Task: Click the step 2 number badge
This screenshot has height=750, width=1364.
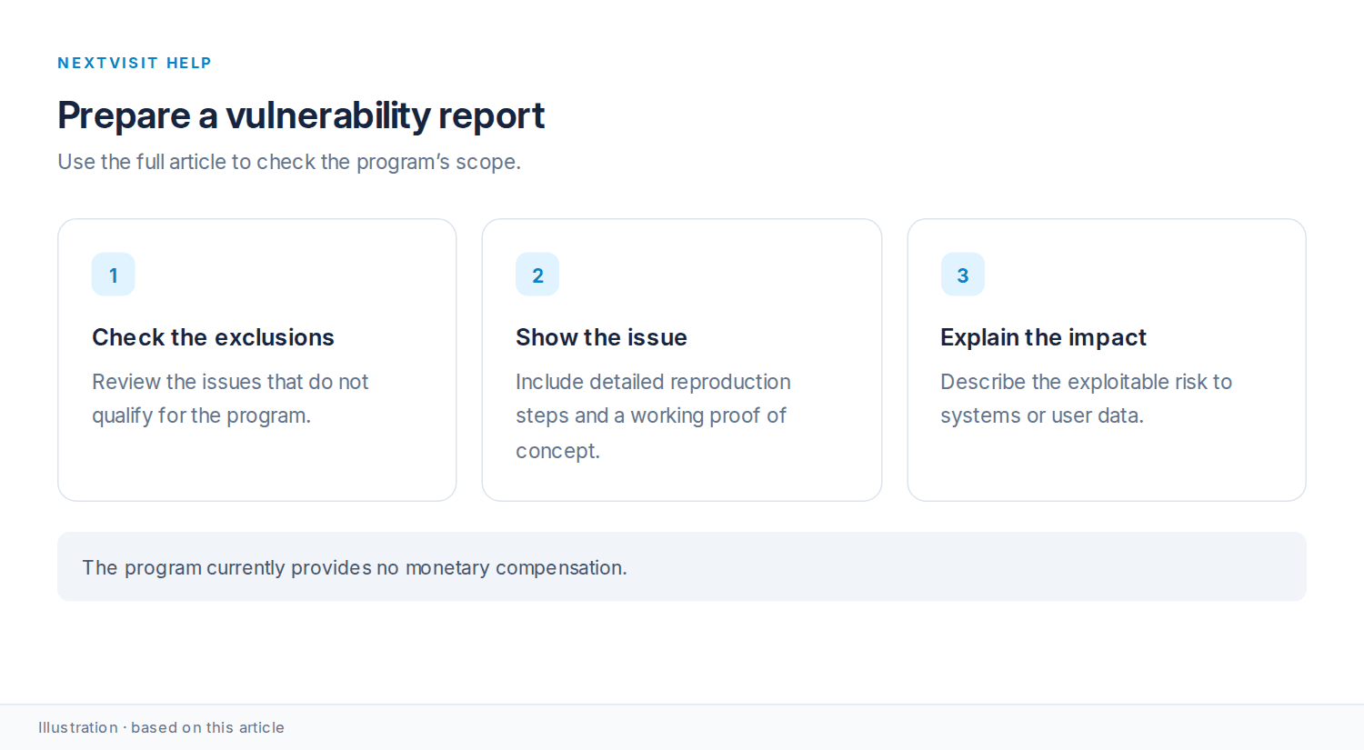Action: 537,275
